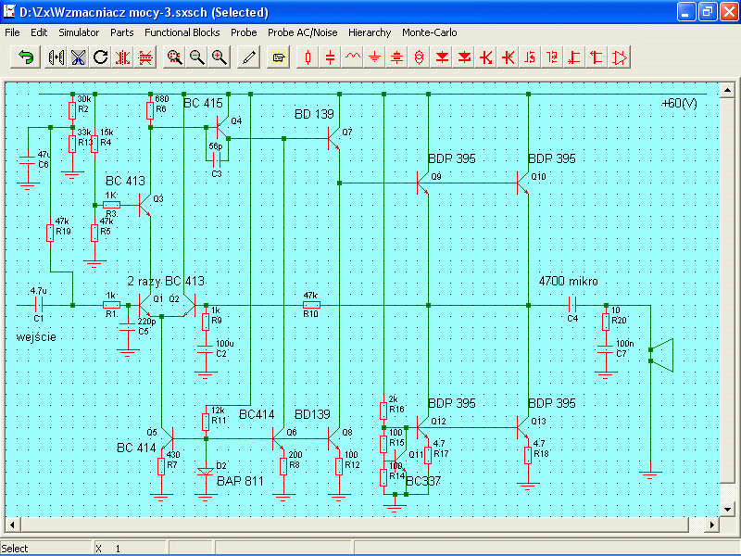Open the Simulator menu
741x556 pixels.
click(79, 32)
